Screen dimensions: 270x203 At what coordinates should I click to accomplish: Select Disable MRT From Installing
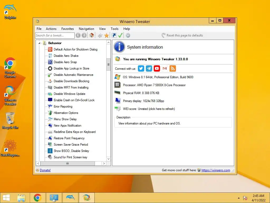[x=71, y=87]
